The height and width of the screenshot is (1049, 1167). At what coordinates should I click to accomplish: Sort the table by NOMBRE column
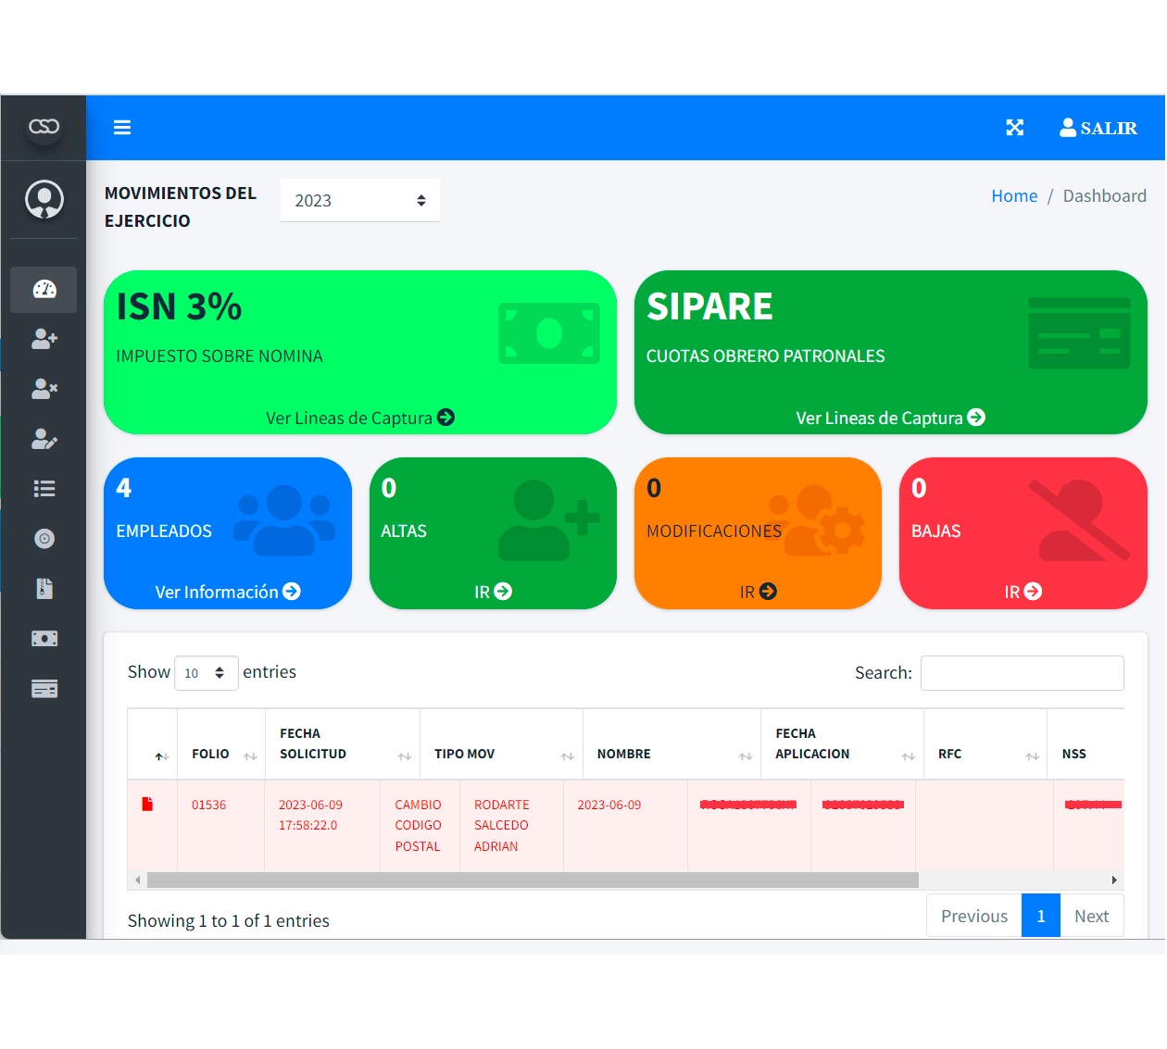coord(671,745)
